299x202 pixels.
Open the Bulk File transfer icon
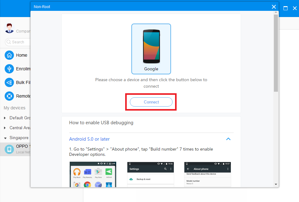click(x=9, y=82)
